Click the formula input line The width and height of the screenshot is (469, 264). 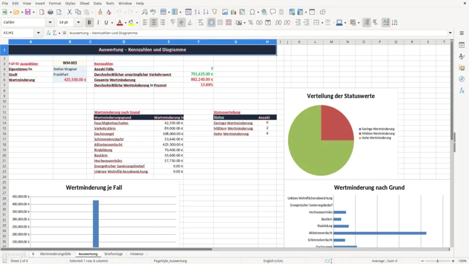(257, 33)
